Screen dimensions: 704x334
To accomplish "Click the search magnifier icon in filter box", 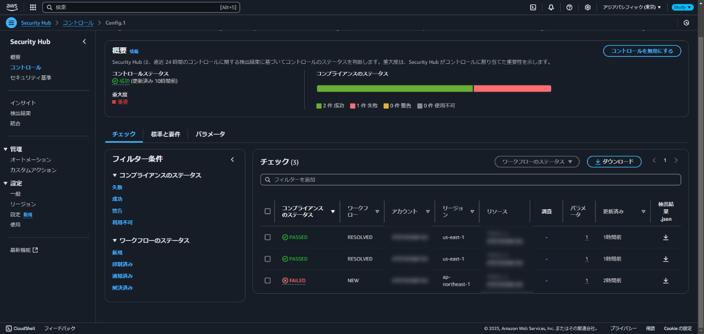I will (268, 180).
